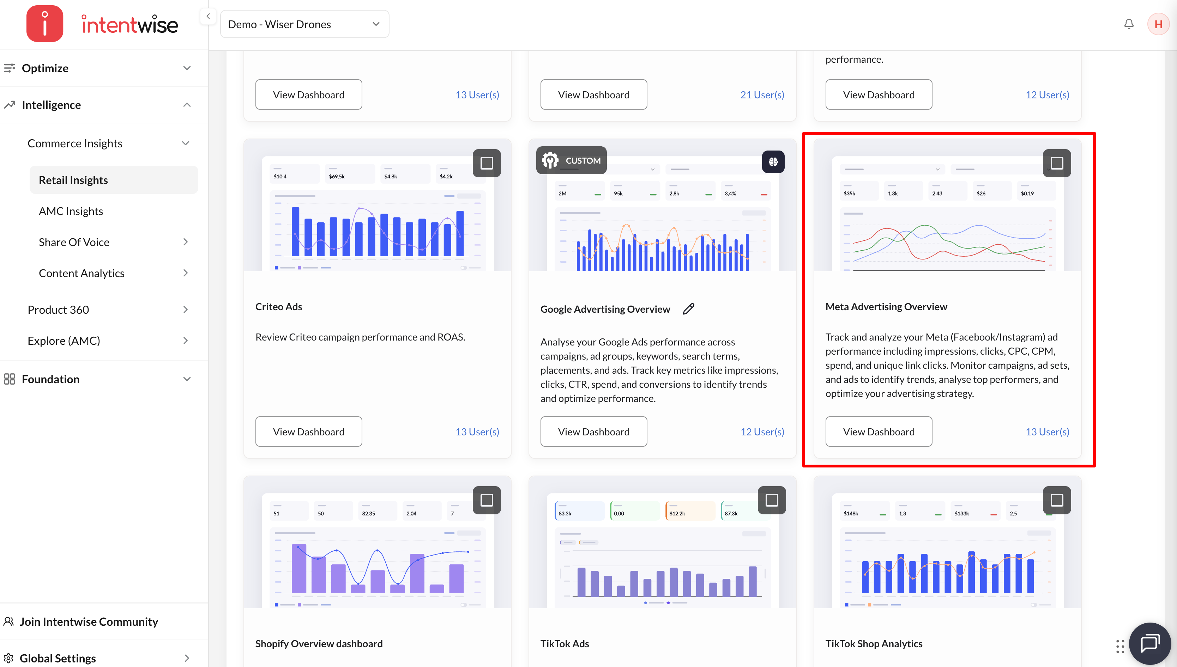View Dashboard for Meta Advertising Overview
The width and height of the screenshot is (1177, 667).
[x=879, y=432]
